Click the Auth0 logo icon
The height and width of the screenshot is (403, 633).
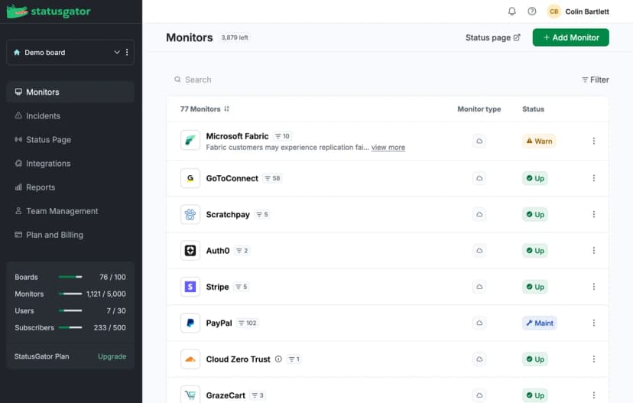pos(190,250)
